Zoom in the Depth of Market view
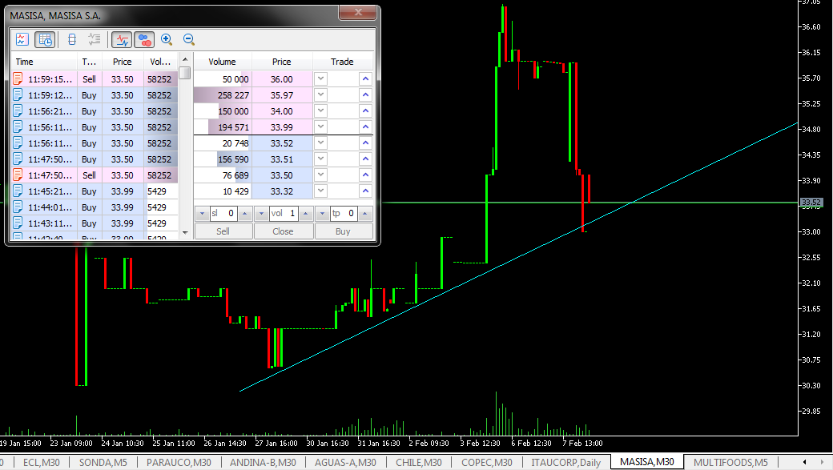Viewport: 833px width, 470px height. click(x=167, y=39)
